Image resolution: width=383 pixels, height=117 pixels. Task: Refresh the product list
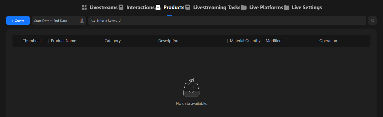point(373,21)
